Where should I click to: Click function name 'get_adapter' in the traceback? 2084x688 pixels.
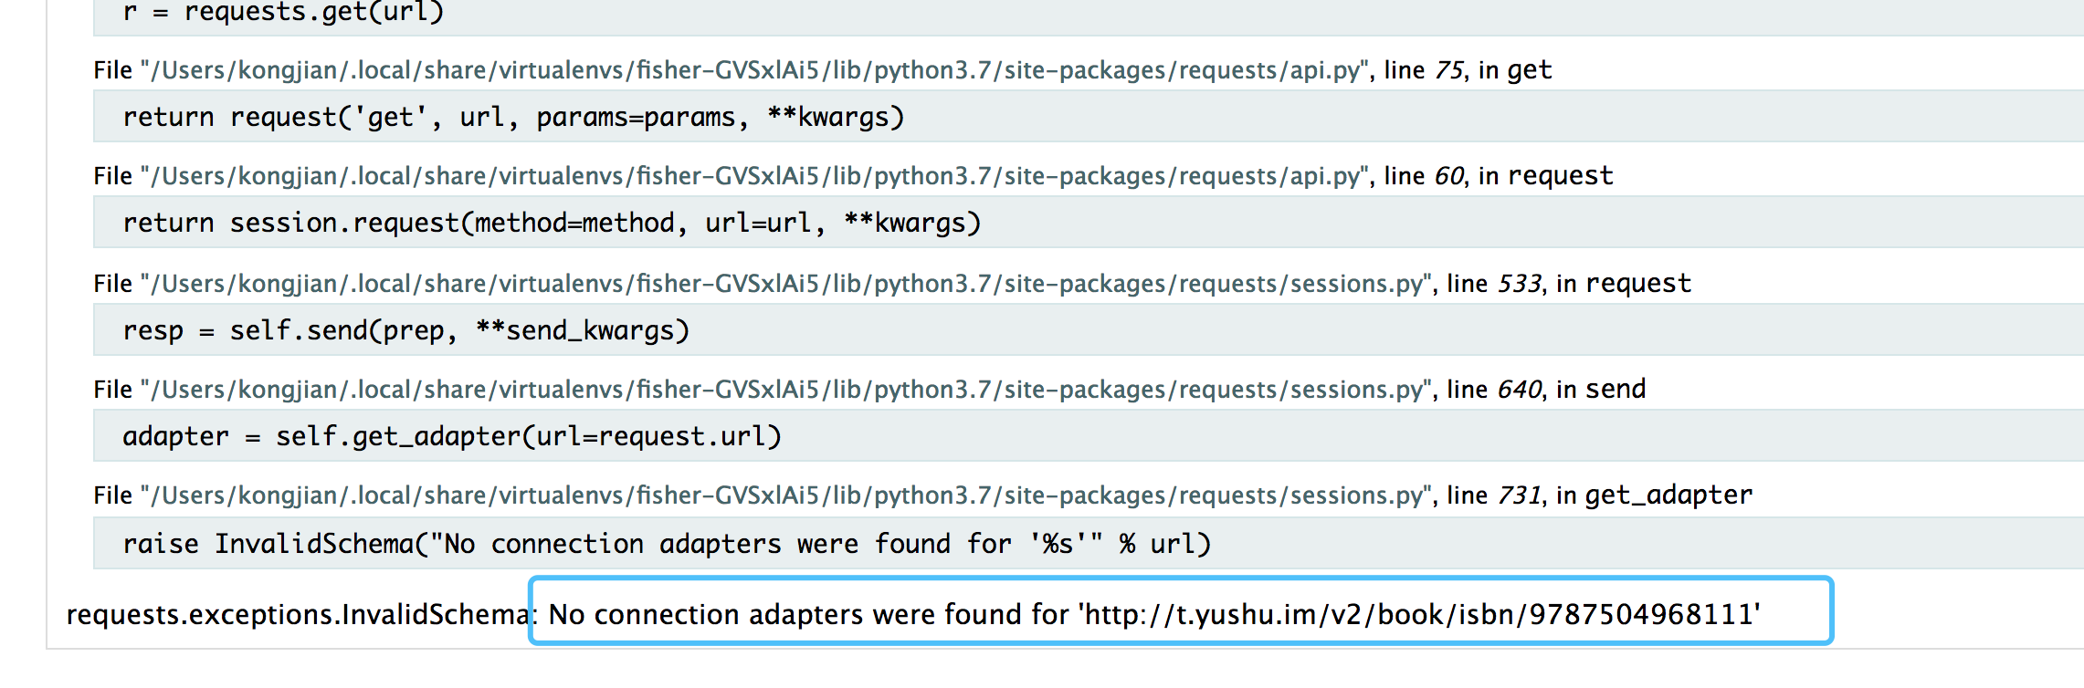pos(1668,495)
